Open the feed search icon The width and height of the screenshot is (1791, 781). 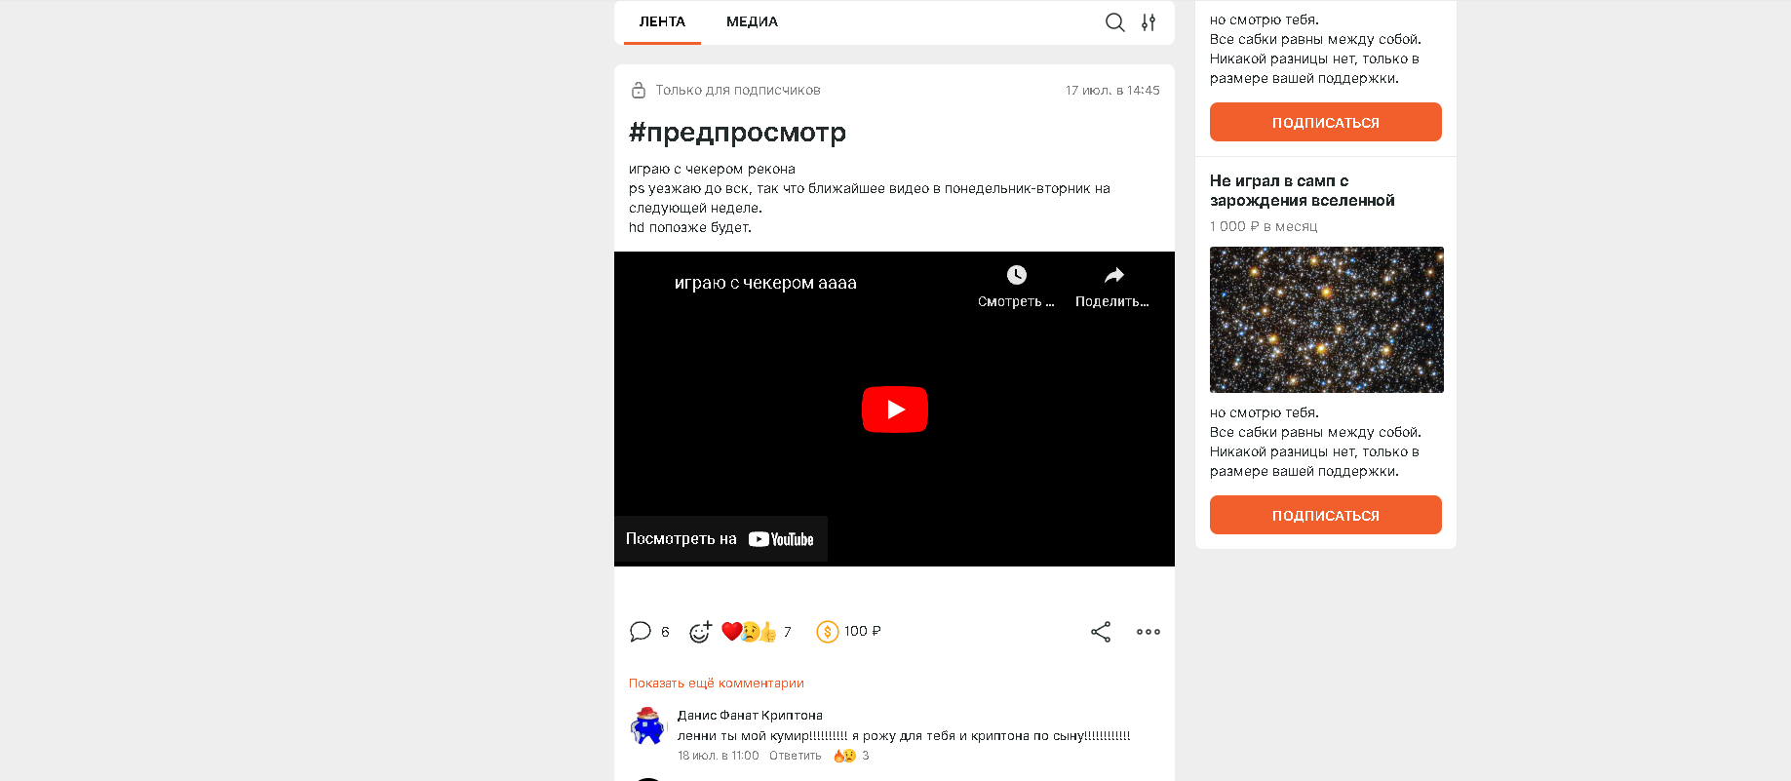[1114, 22]
